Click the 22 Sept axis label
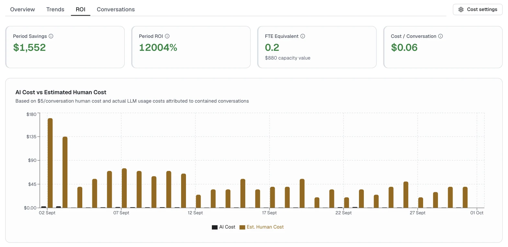 point(343,213)
